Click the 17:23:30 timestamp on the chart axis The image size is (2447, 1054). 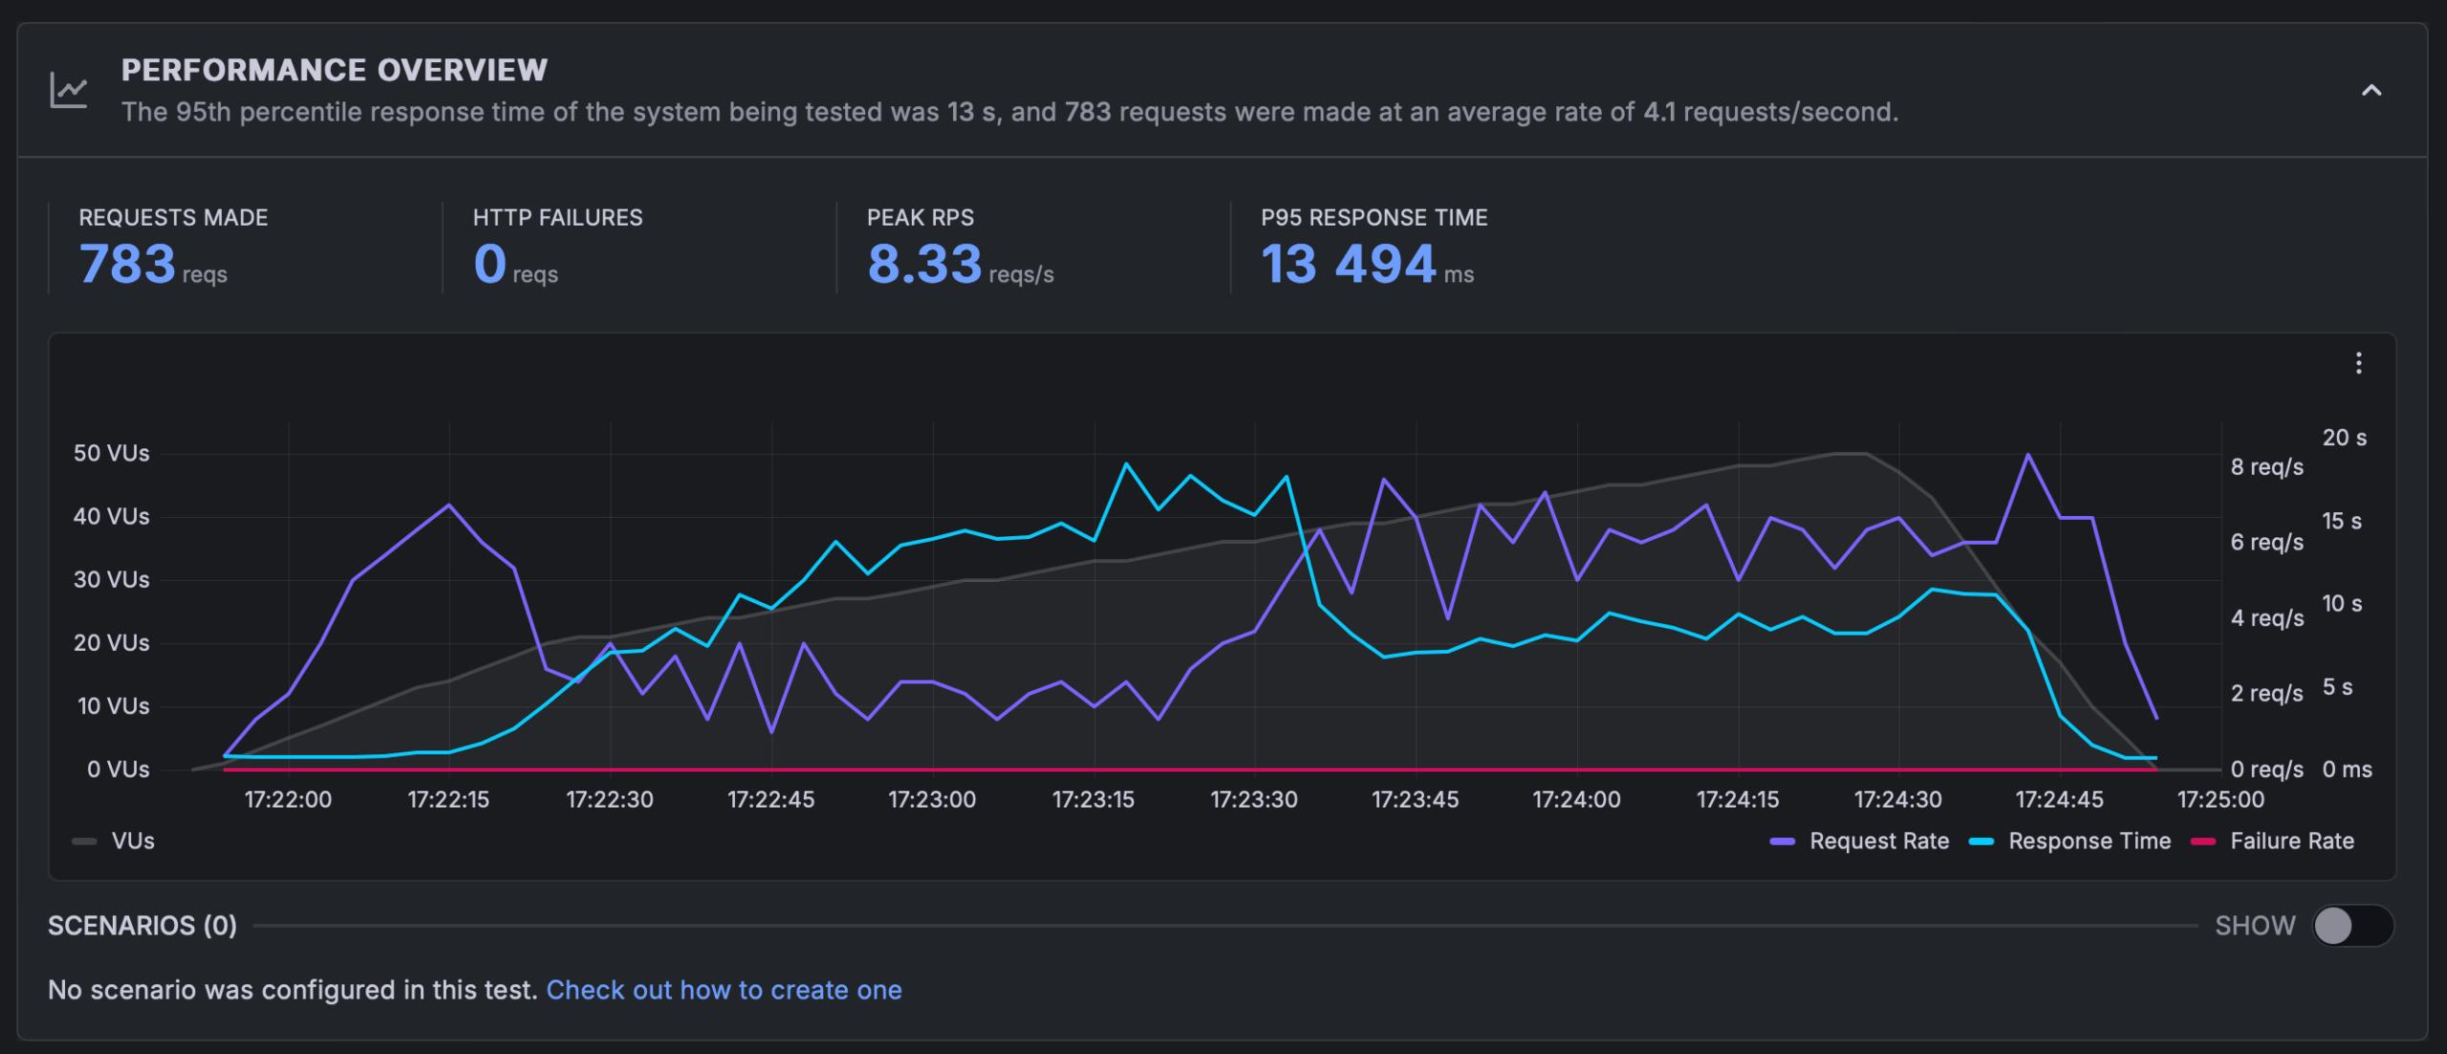[x=1254, y=799]
